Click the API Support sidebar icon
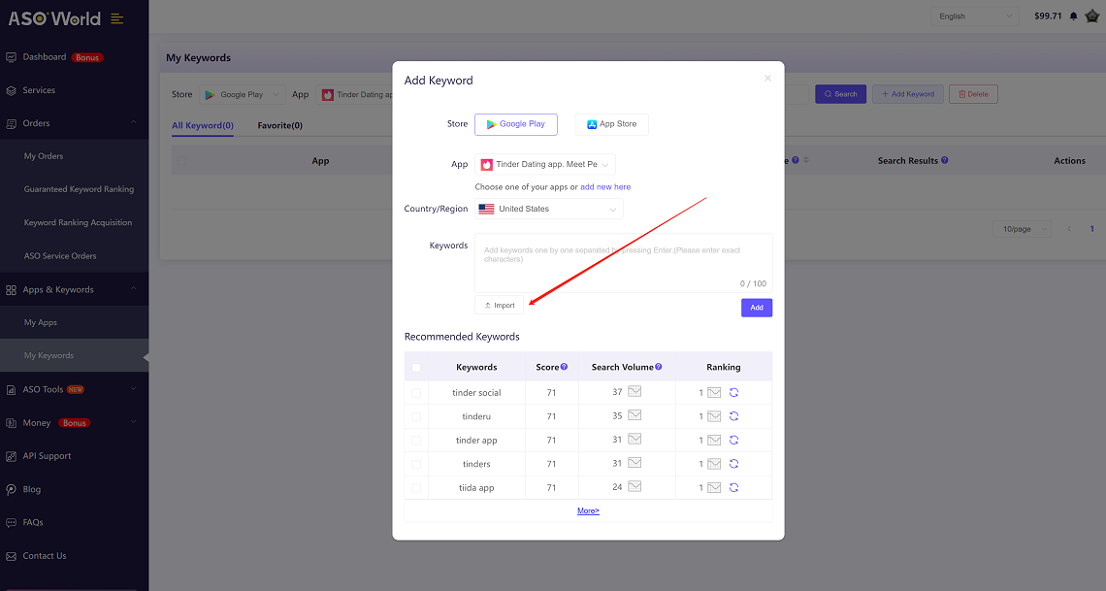1106x591 pixels. (x=12, y=456)
